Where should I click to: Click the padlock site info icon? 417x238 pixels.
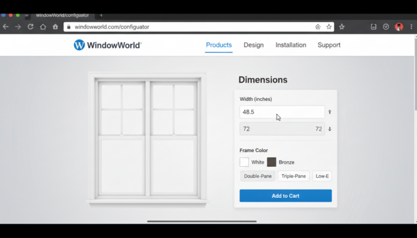coord(69,27)
